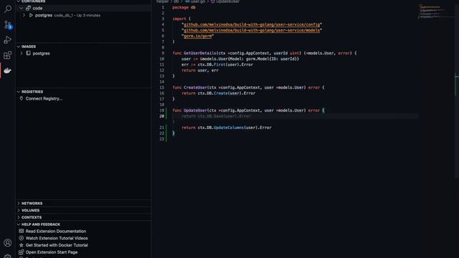Click the tutorial videos play icon
Screen dimensions: 459x258
[x=22, y=238]
